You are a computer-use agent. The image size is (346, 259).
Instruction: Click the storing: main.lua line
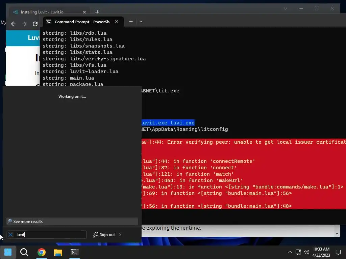68,78
